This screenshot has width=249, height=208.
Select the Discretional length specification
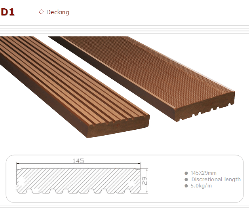[x=216, y=179]
